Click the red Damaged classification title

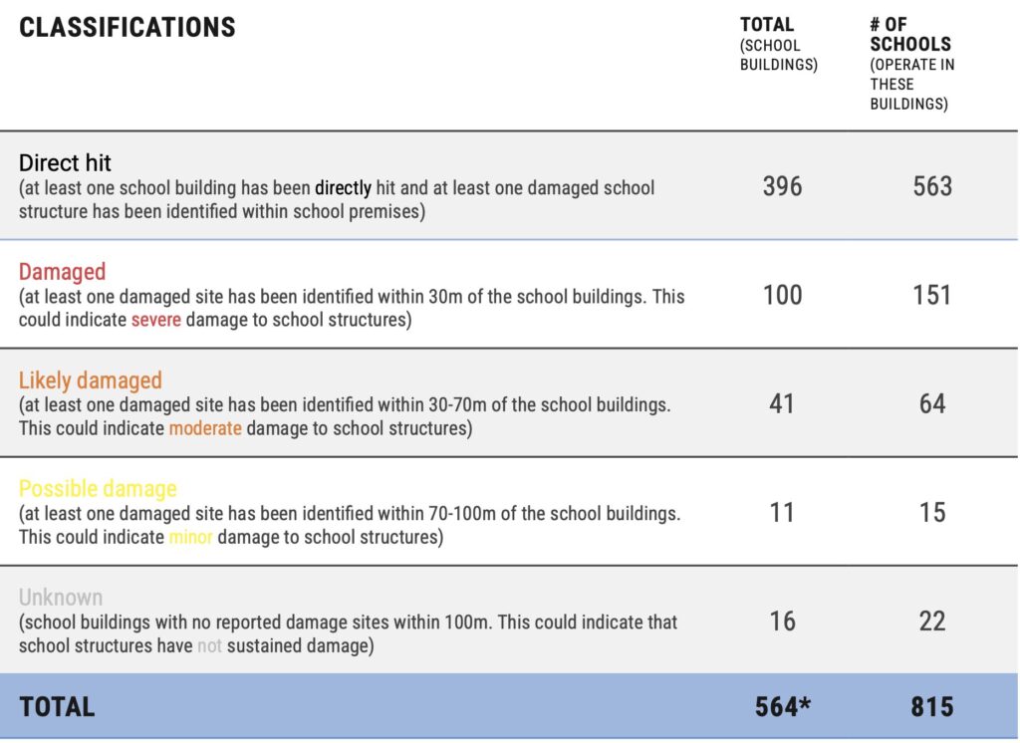62,272
